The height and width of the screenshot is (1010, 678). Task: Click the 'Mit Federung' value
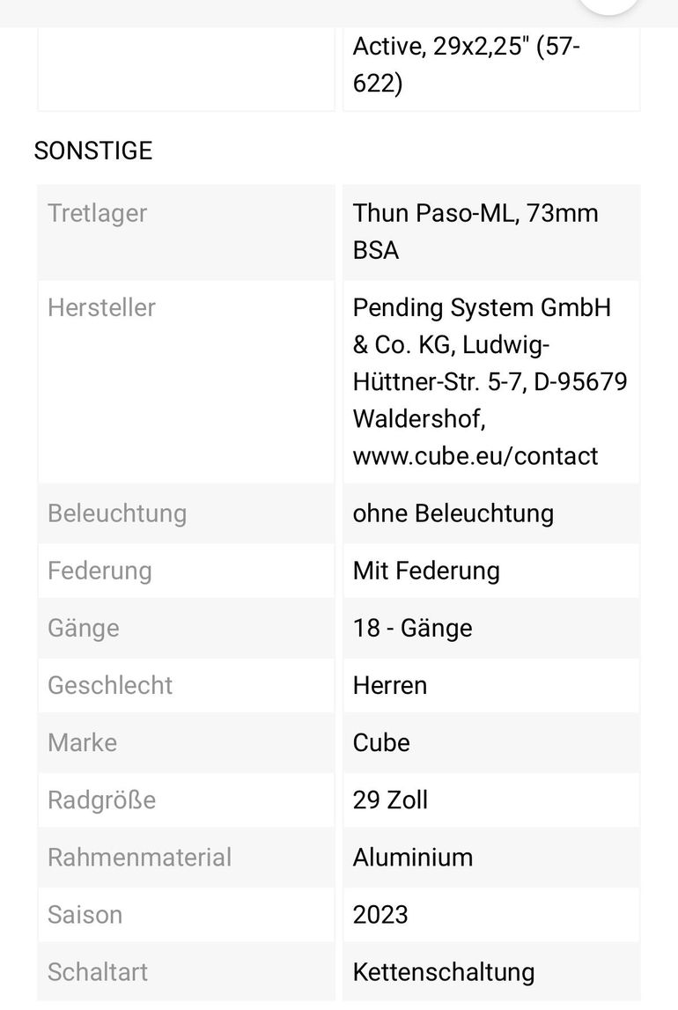(426, 571)
